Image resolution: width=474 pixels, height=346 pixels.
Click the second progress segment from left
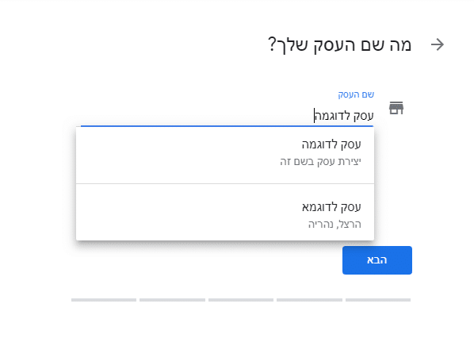(172, 300)
